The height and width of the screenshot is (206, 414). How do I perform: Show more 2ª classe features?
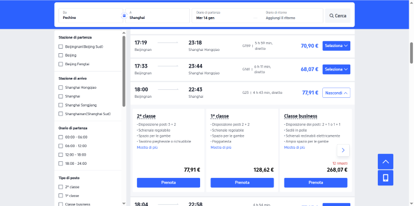coord(147,148)
